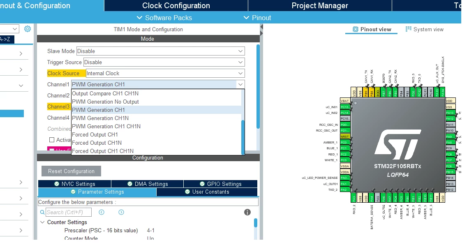
Task: Select Forced Output CH1 from the list
Action: point(95,134)
